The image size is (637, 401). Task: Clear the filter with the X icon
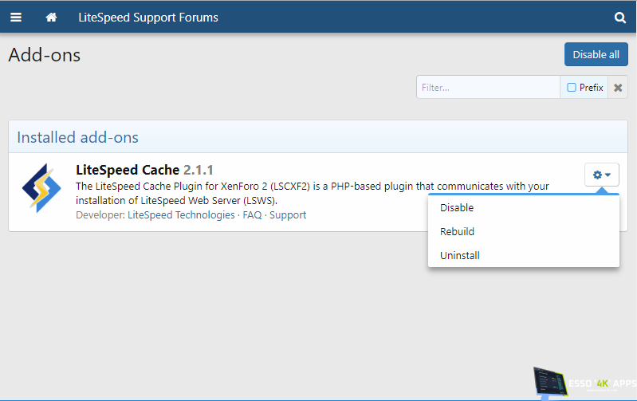pyautogui.click(x=618, y=88)
